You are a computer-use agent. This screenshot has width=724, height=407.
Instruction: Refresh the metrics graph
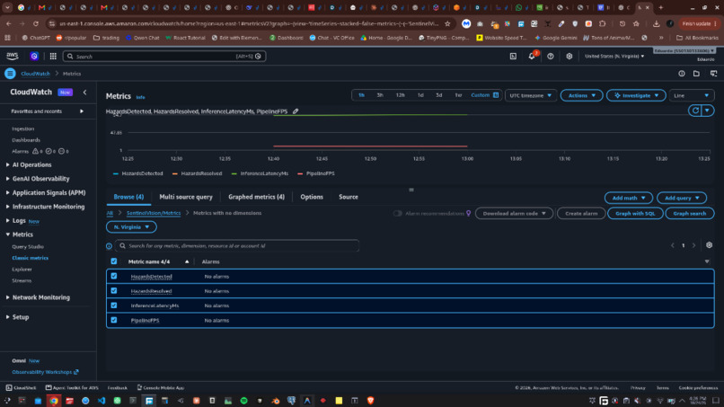click(695, 111)
